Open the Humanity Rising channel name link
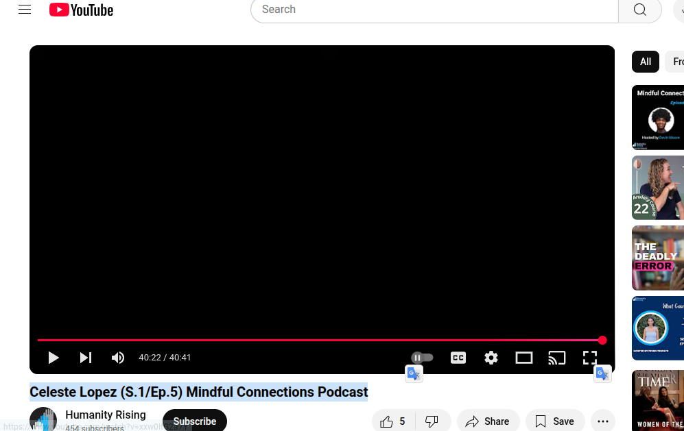The width and height of the screenshot is (684, 431). 106,415
